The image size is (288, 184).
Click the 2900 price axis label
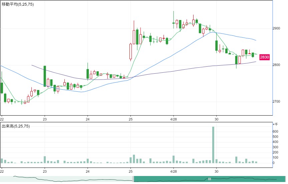click(x=276, y=28)
